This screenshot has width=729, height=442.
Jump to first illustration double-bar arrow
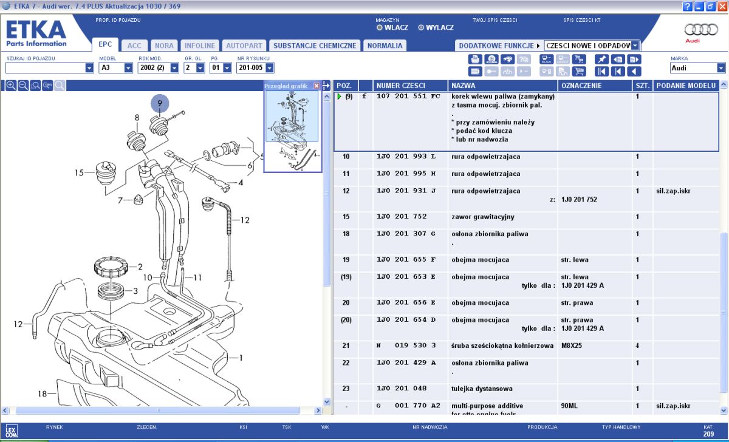pyautogui.click(x=601, y=71)
